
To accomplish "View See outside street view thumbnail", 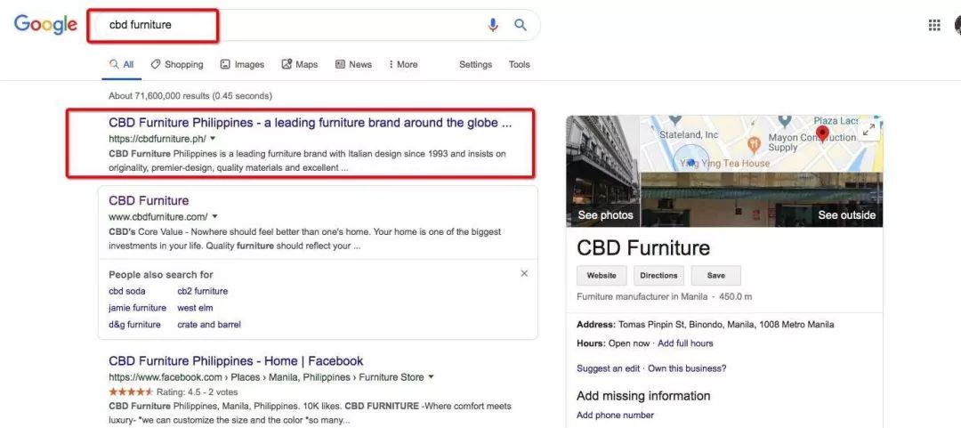I will tap(762, 200).
